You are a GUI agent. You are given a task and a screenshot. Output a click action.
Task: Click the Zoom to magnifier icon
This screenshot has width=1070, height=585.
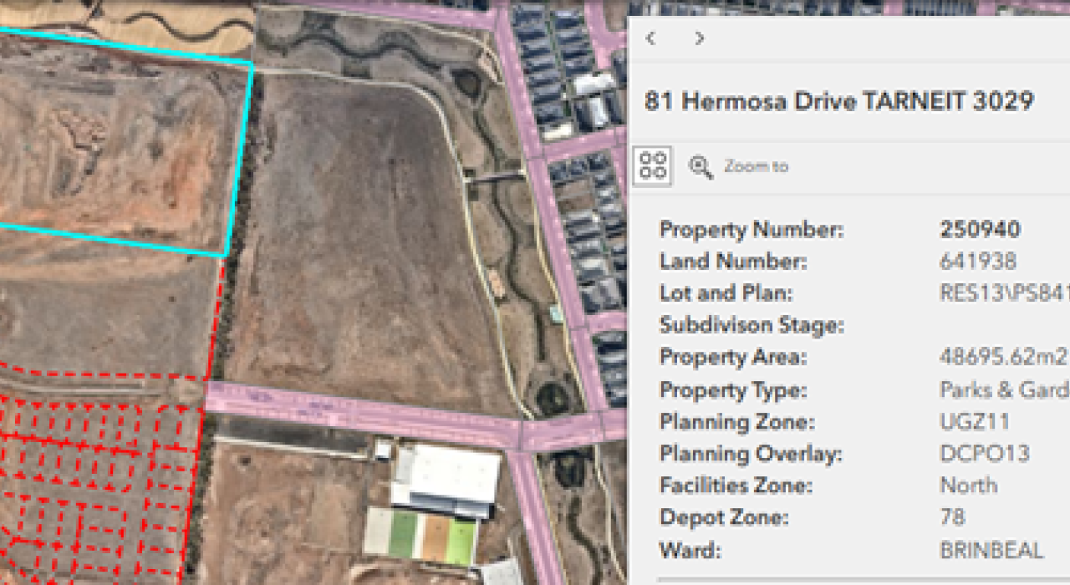point(701,166)
